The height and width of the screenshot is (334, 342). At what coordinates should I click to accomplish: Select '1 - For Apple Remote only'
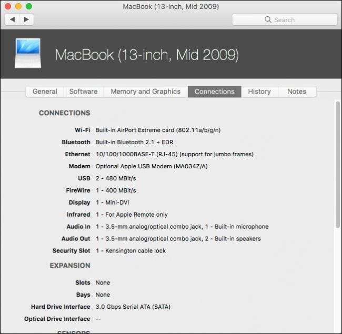[132, 215]
